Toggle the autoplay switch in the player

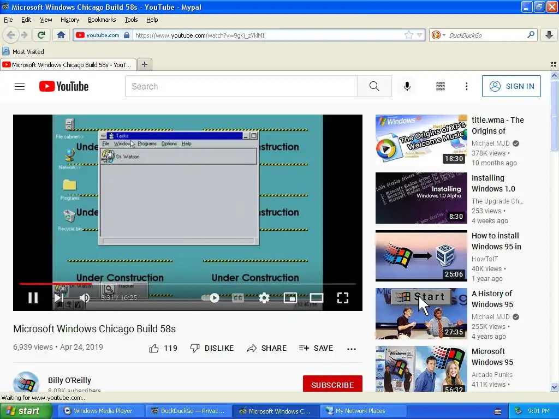click(x=210, y=297)
